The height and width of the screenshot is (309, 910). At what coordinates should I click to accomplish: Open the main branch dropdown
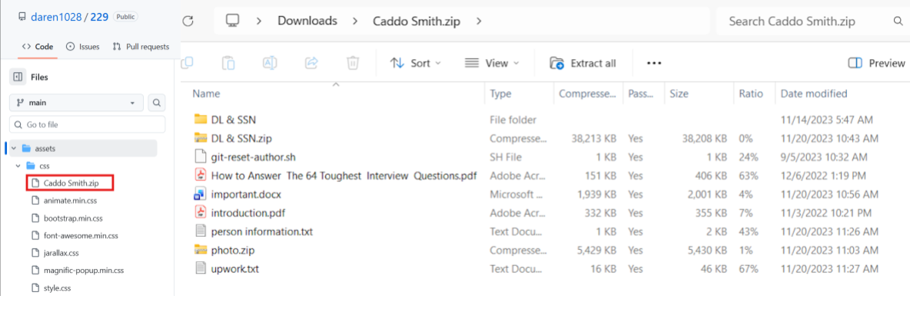[76, 103]
